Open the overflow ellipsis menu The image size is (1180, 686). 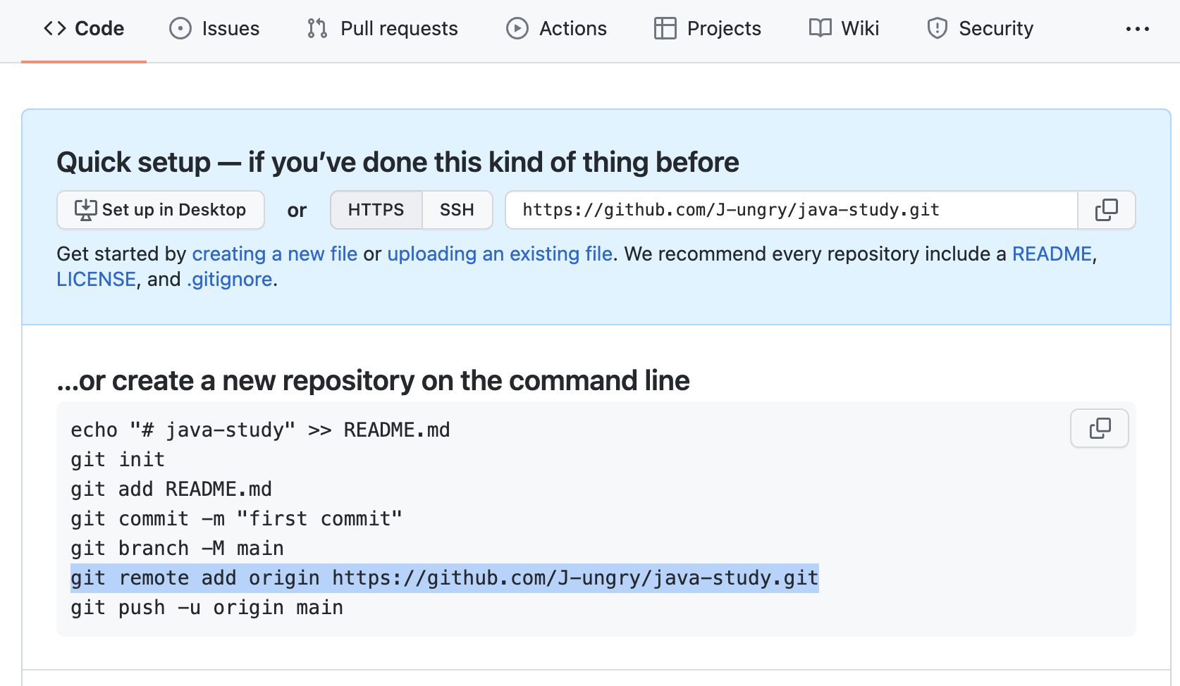coord(1138,29)
